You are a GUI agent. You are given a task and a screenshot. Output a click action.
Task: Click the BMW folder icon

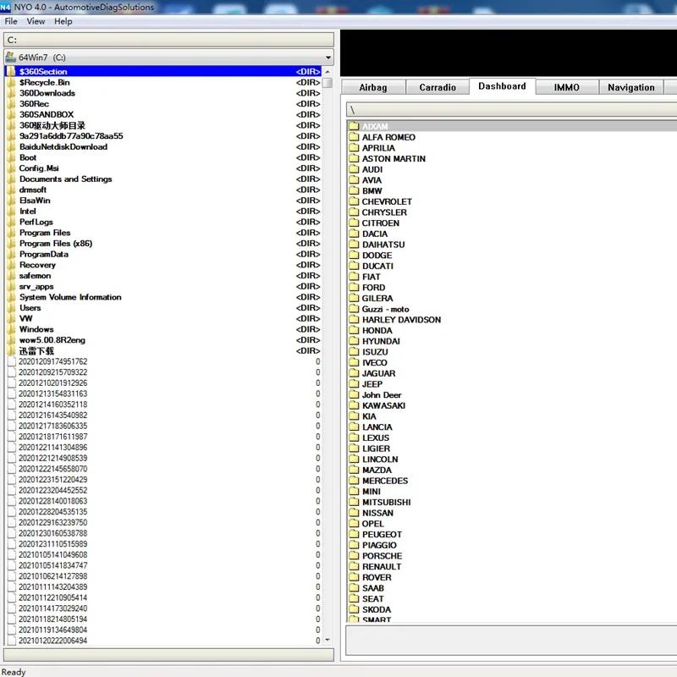(355, 191)
